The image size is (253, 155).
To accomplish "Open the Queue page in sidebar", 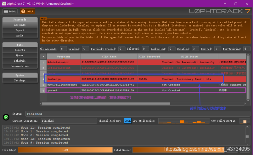I will 20,55.
